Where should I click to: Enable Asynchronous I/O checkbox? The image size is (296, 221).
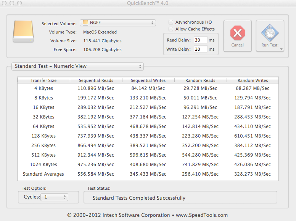point(171,22)
